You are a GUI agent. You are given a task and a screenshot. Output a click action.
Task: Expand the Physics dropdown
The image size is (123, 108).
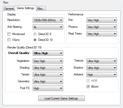tap(102, 27)
